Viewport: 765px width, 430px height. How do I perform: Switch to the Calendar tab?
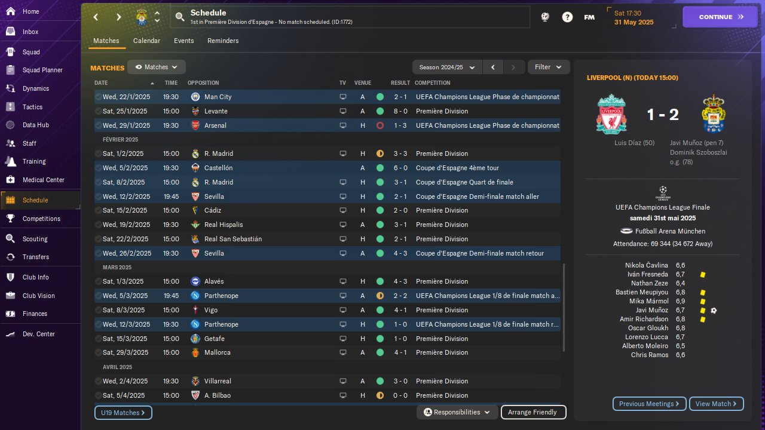146,41
